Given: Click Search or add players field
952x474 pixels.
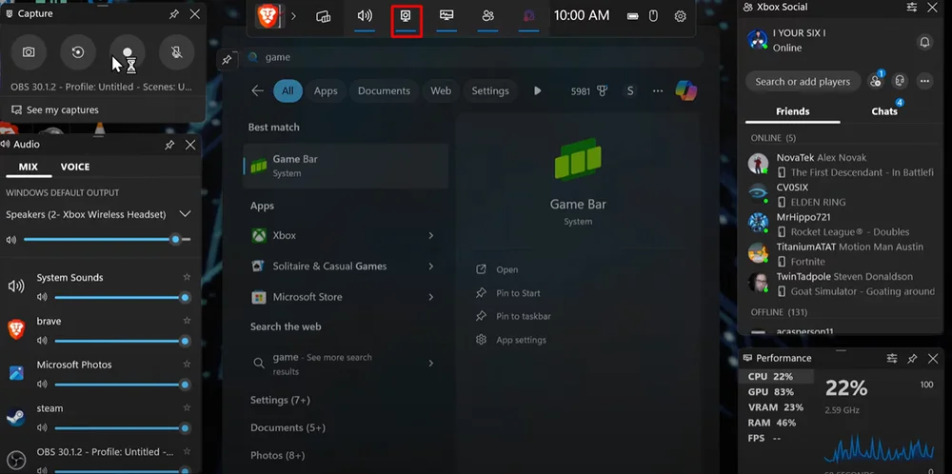Looking at the screenshot, I should click(803, 81).
